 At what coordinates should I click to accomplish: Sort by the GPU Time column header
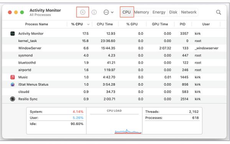click(x=160, y=24)
